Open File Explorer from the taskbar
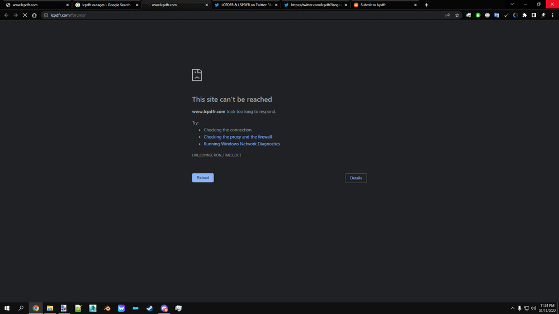 coord(50,308)
